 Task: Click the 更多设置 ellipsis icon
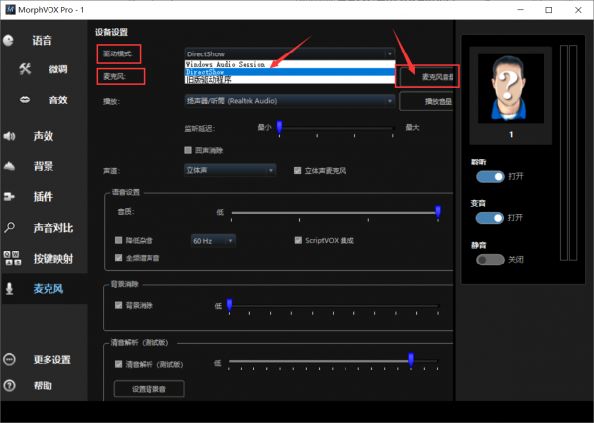[9, 359]
